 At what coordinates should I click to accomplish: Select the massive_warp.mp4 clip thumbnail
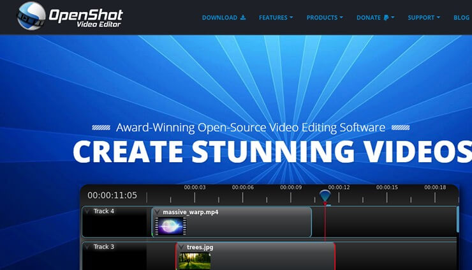(170, 227)
